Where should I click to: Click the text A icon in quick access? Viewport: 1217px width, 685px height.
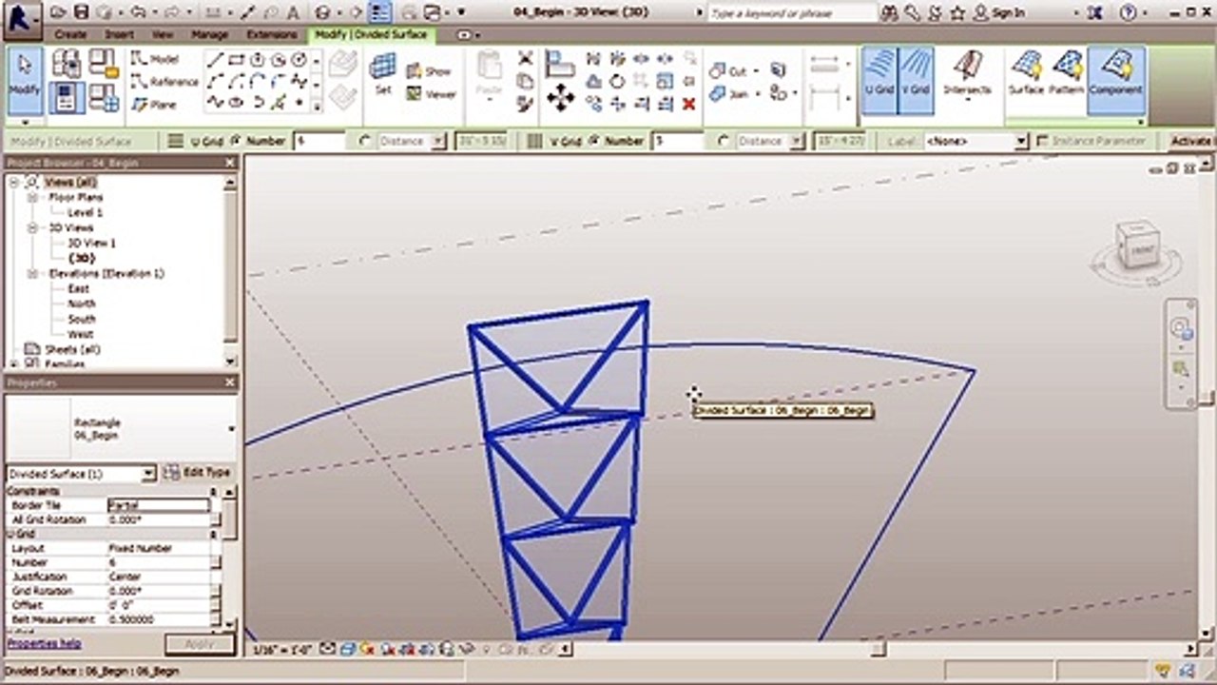click(294, 12)
